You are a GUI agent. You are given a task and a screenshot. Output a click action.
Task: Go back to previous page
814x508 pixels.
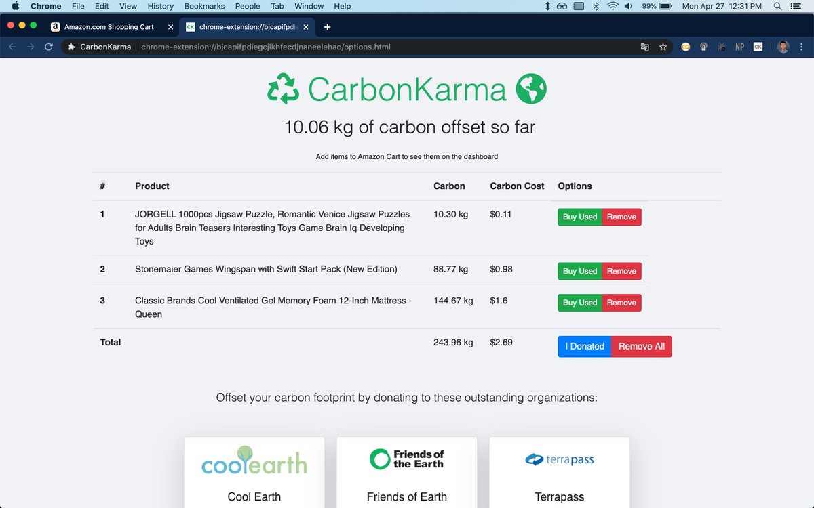(x=12, y=47)
